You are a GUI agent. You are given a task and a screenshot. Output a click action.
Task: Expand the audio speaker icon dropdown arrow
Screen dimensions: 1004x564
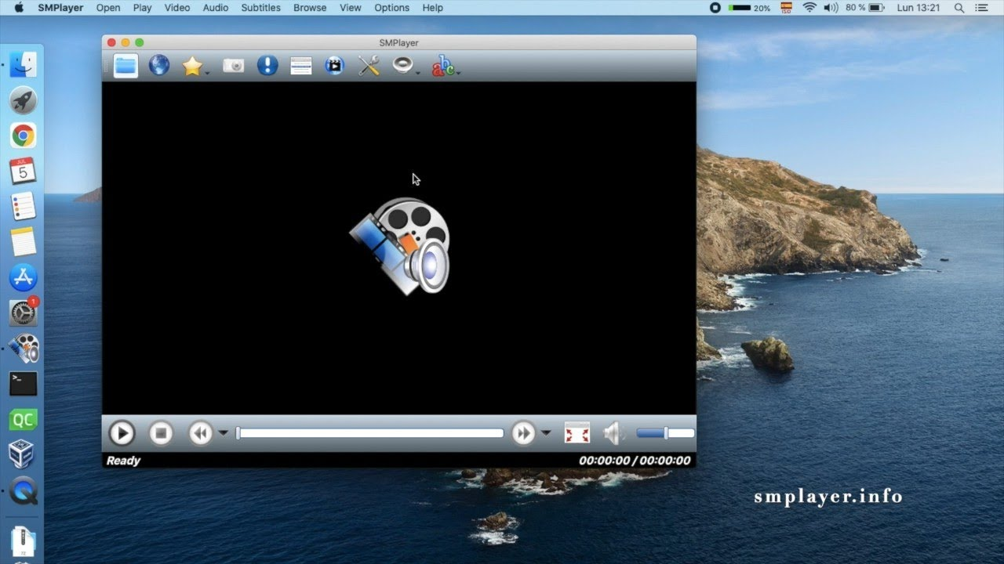pos(418,73)
